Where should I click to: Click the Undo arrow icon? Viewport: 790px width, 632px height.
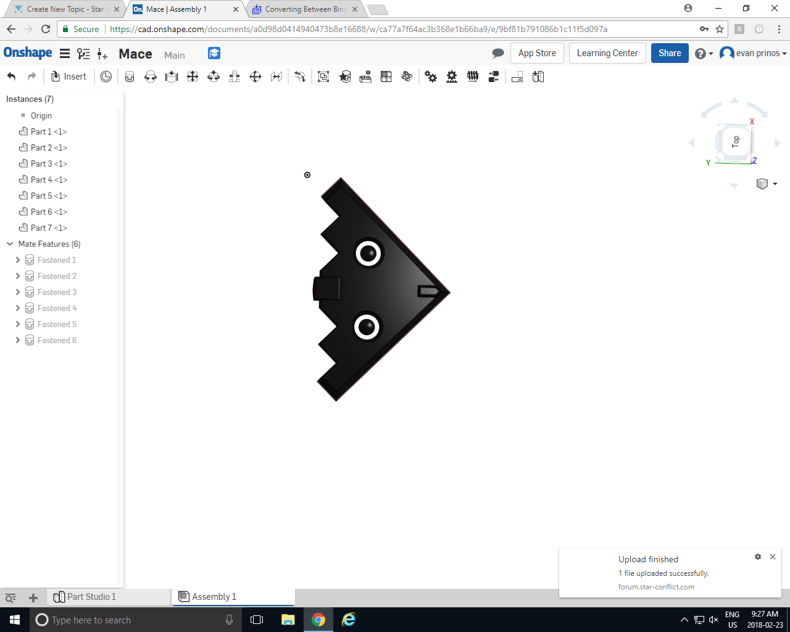click(12, 76)
